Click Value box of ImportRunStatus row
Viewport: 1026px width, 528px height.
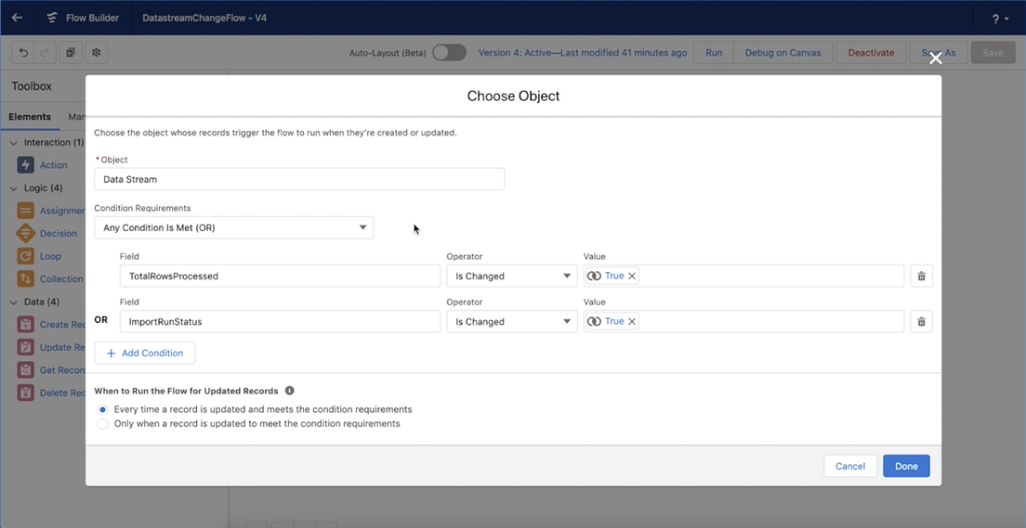tap(743, 321)
